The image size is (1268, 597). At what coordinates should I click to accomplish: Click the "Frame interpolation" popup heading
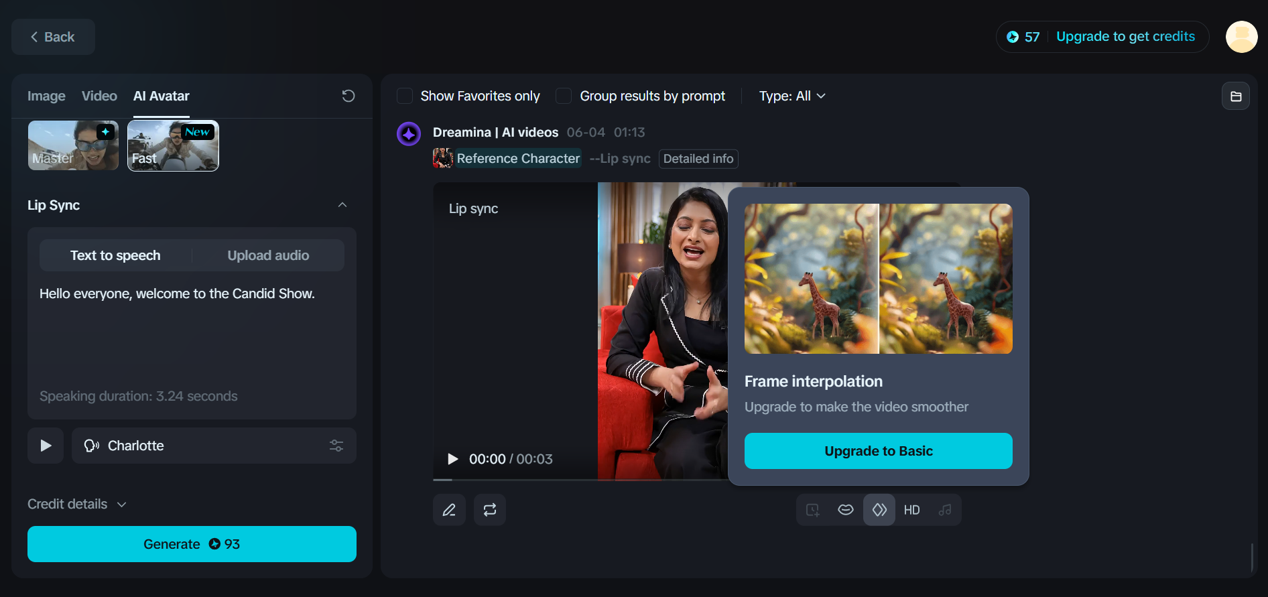click(814, 381)
